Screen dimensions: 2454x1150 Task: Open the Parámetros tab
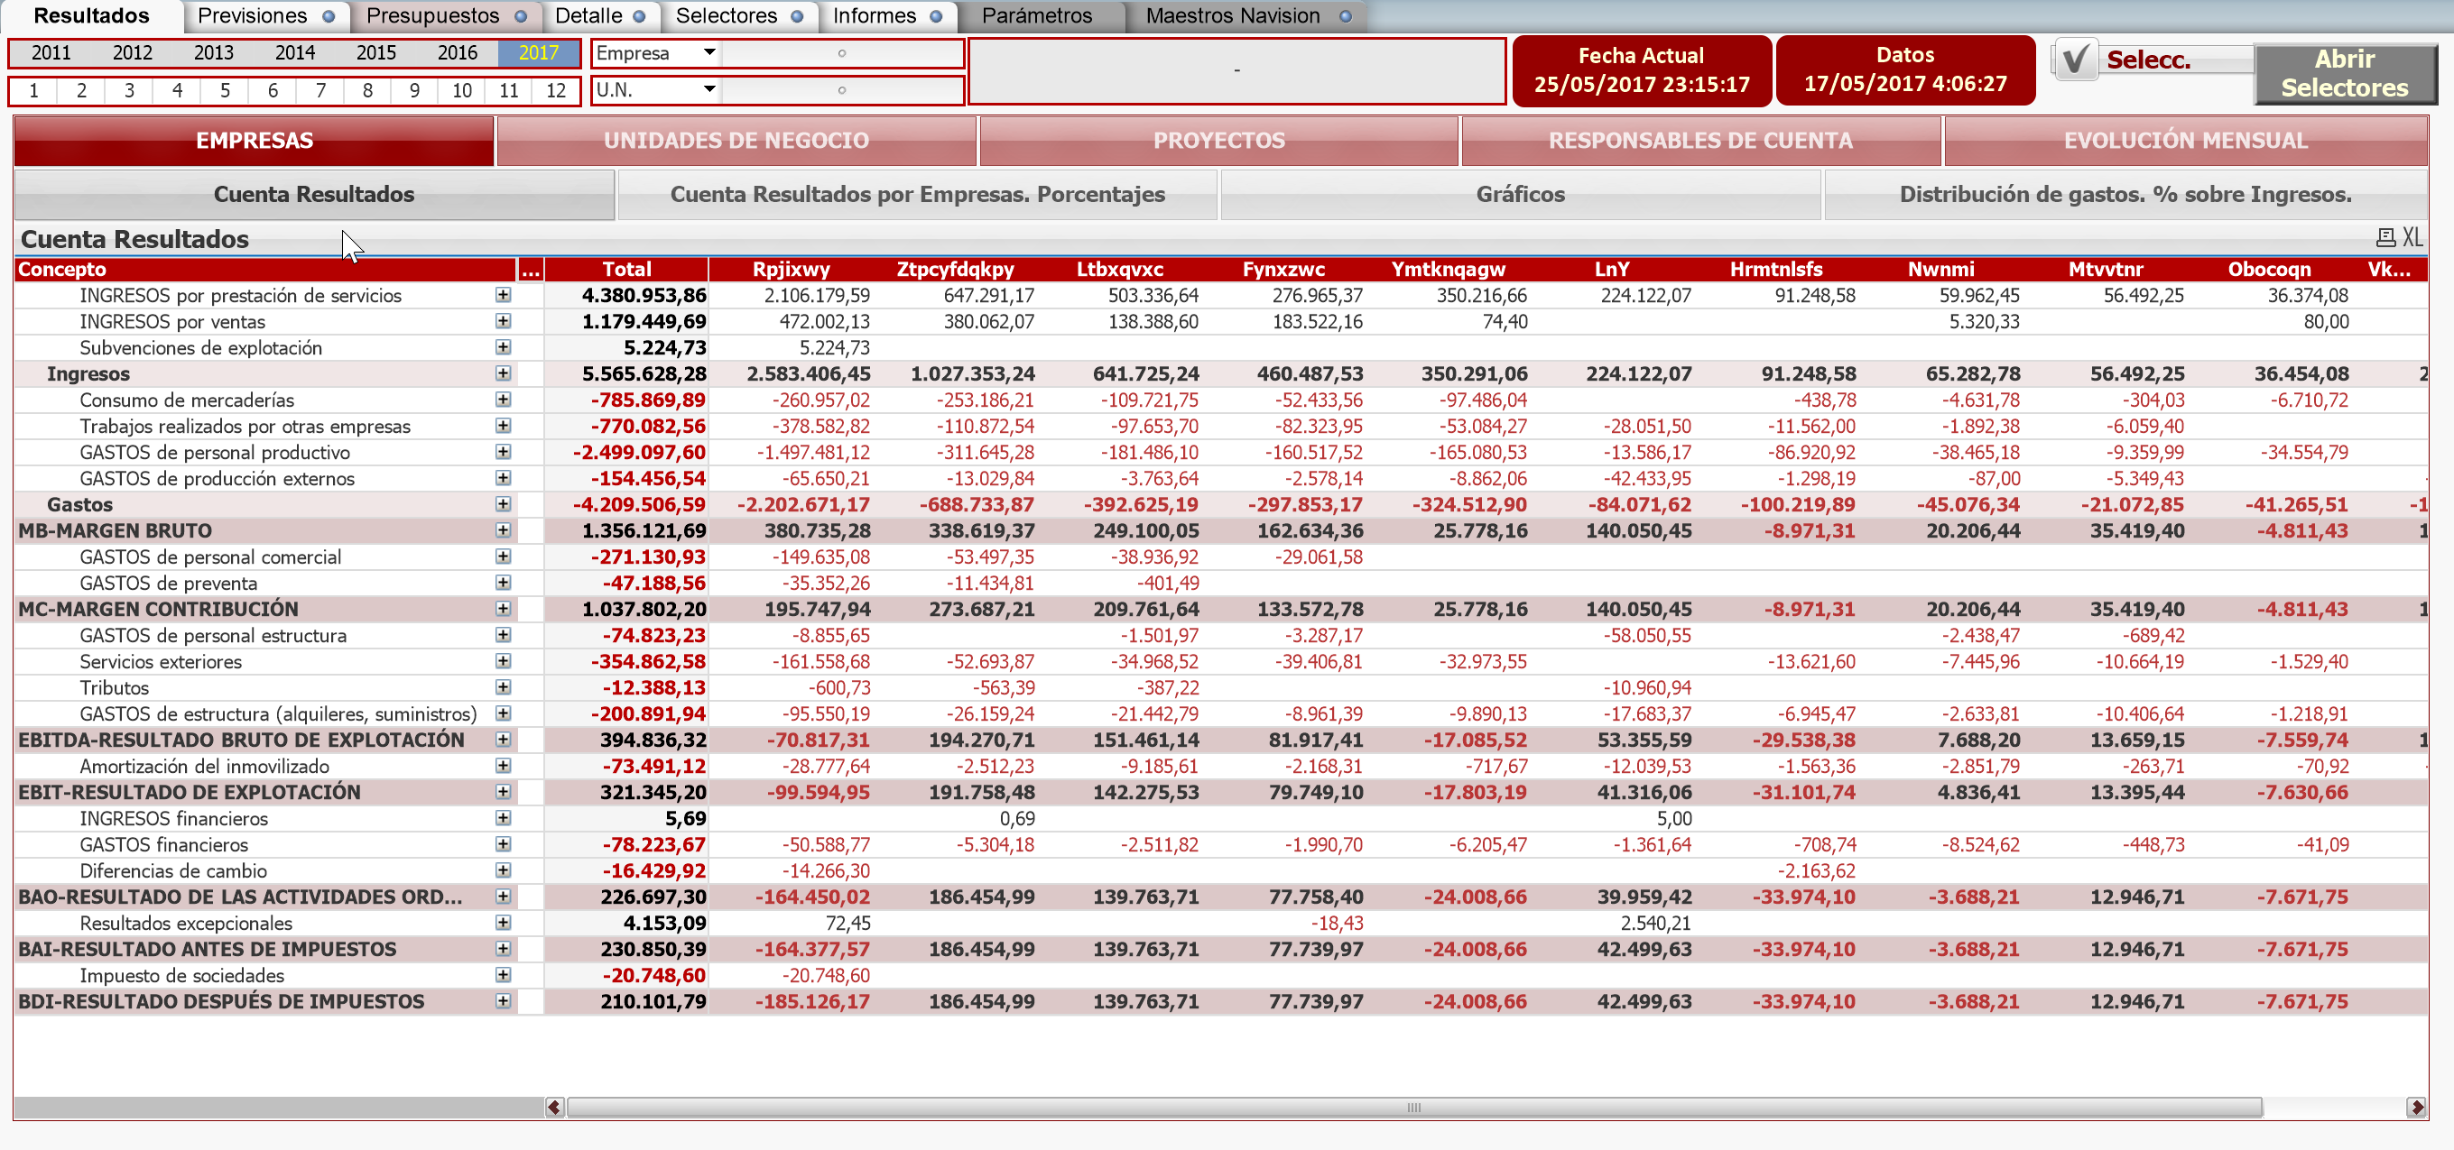[x=1037, y=16]
